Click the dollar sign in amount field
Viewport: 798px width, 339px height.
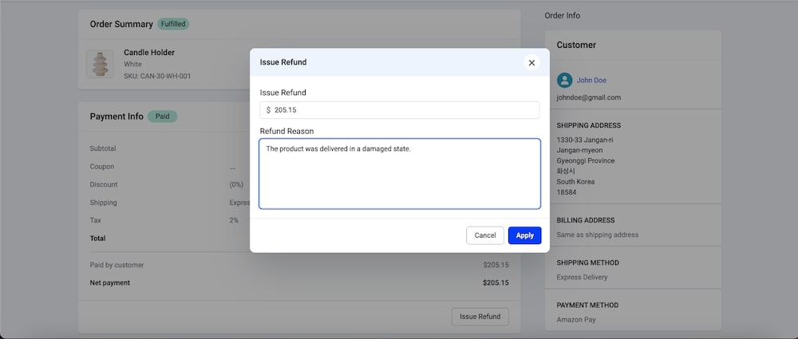pos(268,110)
